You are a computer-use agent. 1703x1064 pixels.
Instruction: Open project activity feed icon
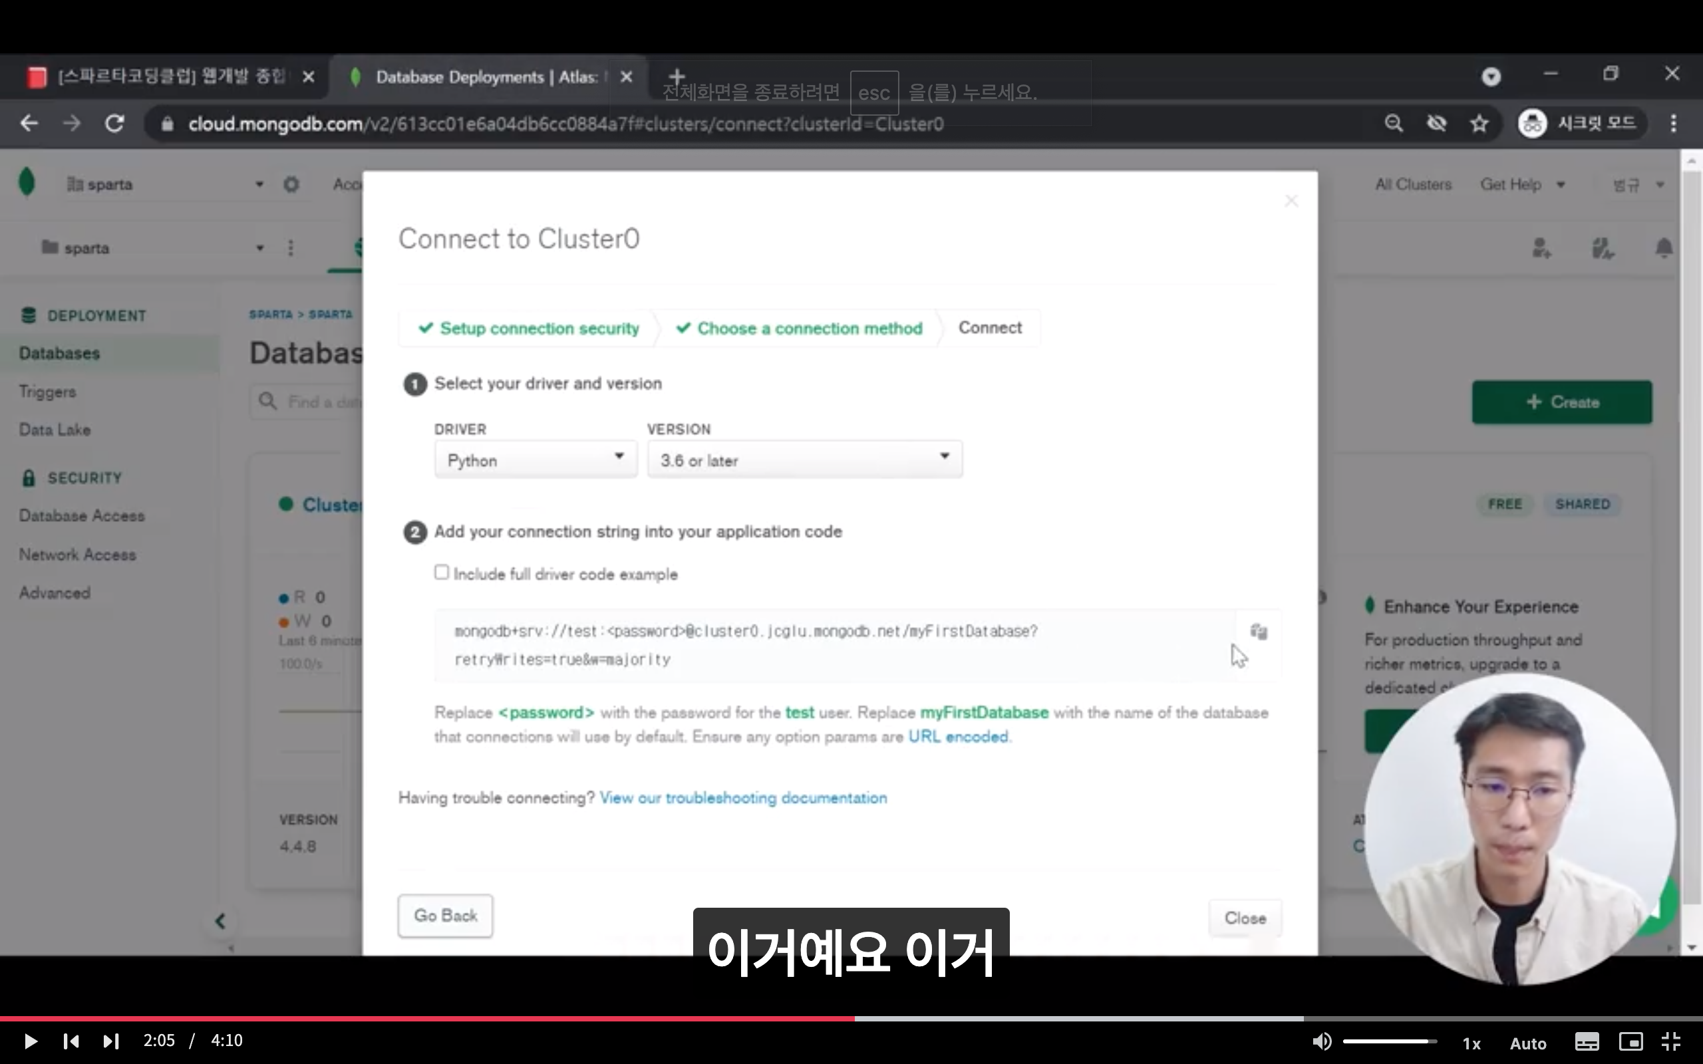pos(1603,247)
